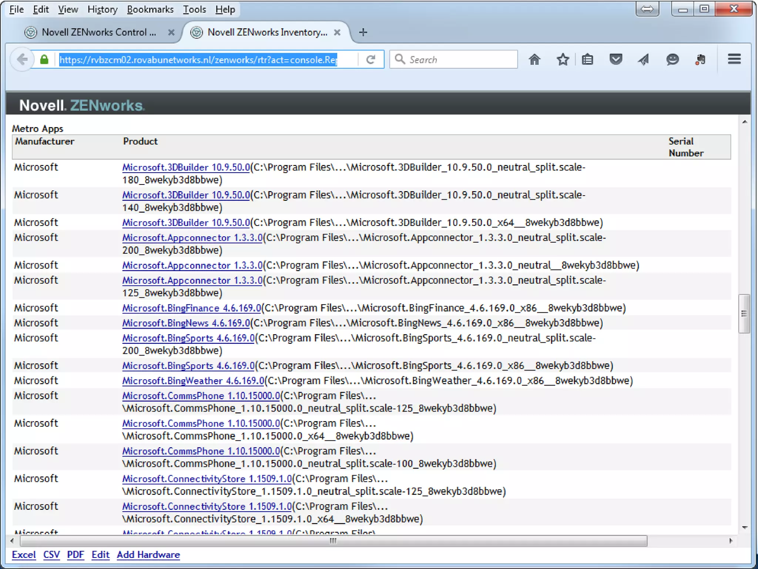This screenshot has height=569, width=758.
Task: Open Microsoft.CommsPhone link with x64 path
Action: [201, 423]
